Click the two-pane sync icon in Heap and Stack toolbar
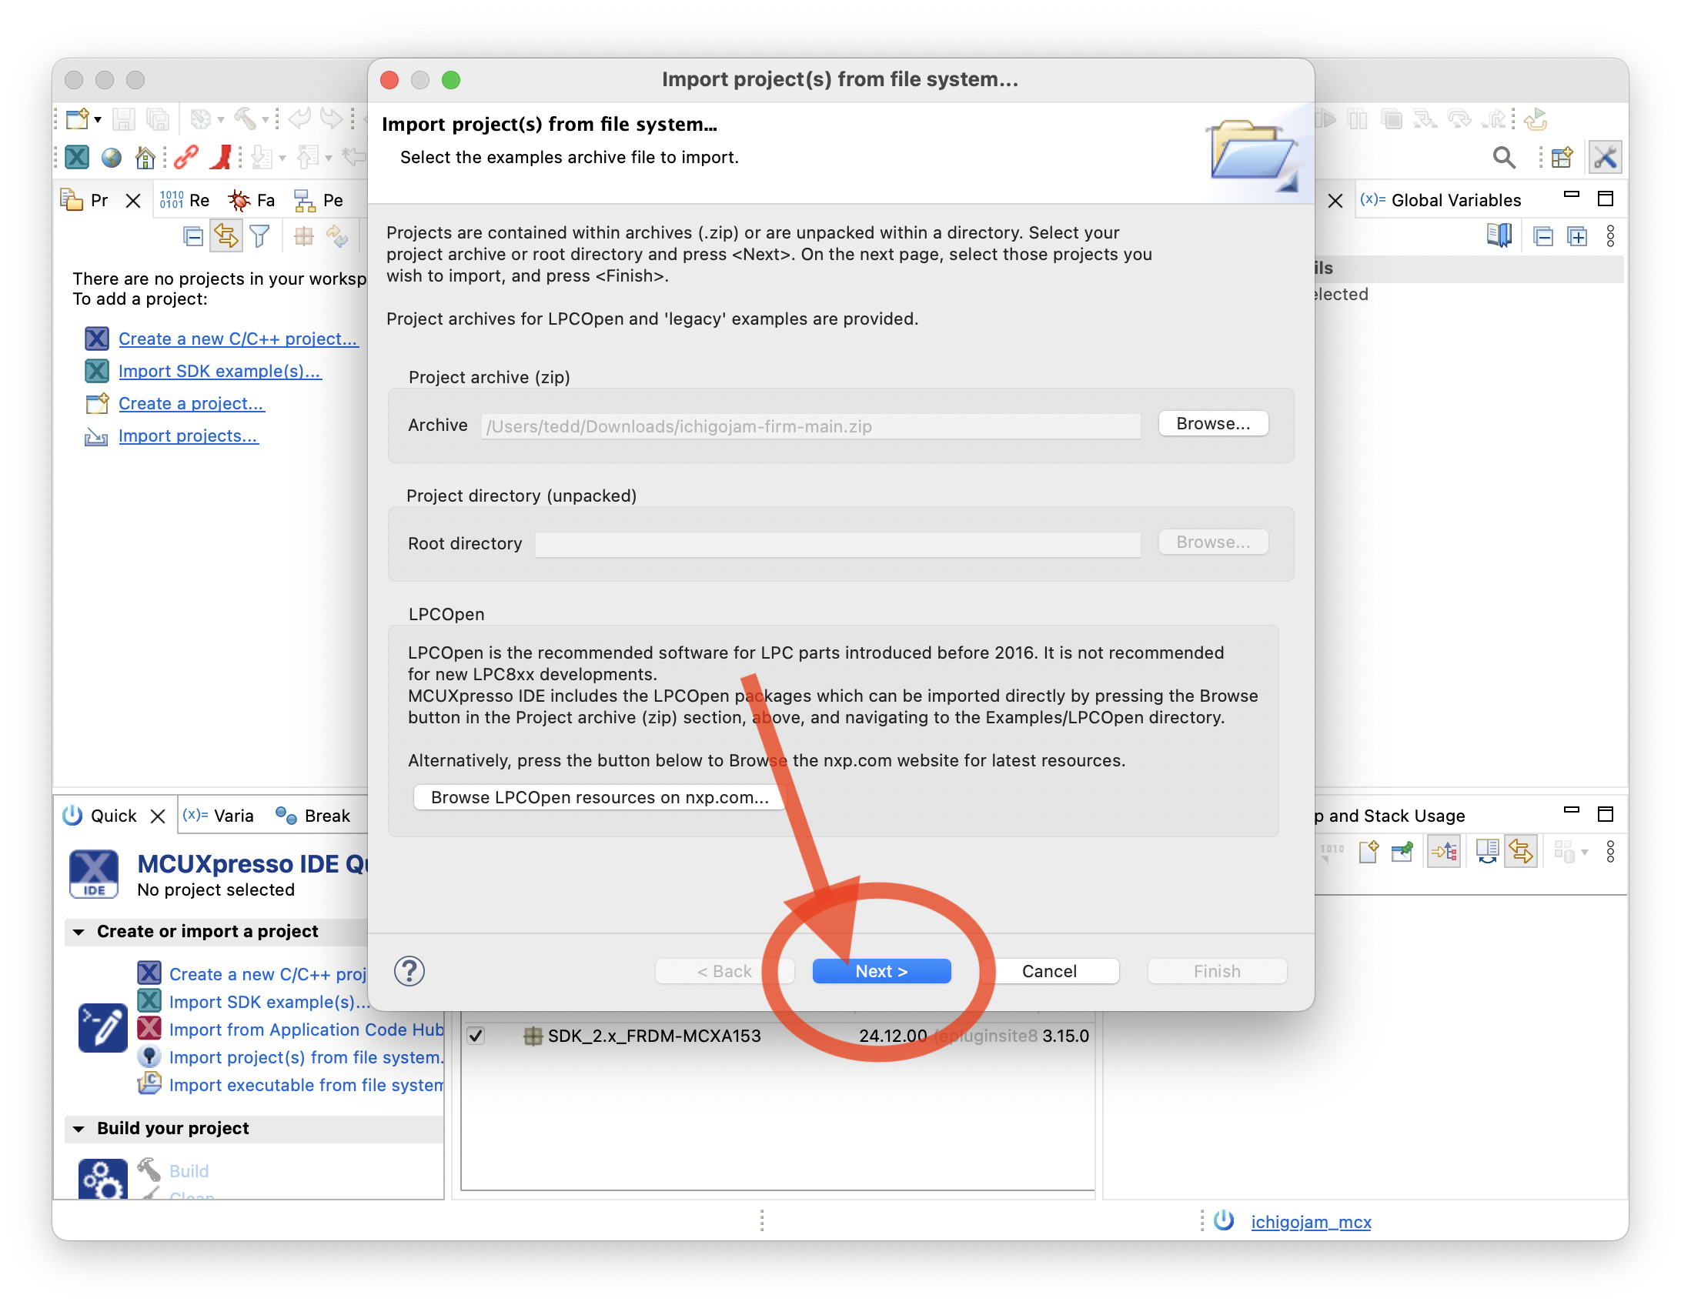The image size is (1681, 1305). coord(1487,852)
